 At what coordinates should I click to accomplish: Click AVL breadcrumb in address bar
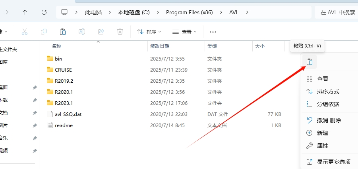[x=234, y=12]
